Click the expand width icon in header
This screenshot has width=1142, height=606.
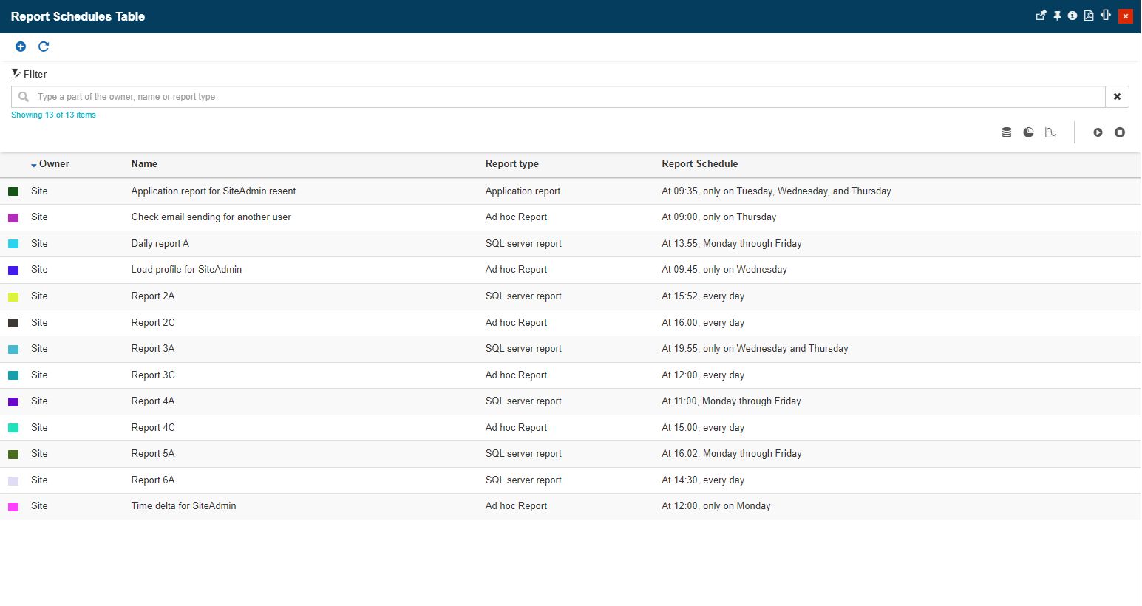tap(1106, 16)
